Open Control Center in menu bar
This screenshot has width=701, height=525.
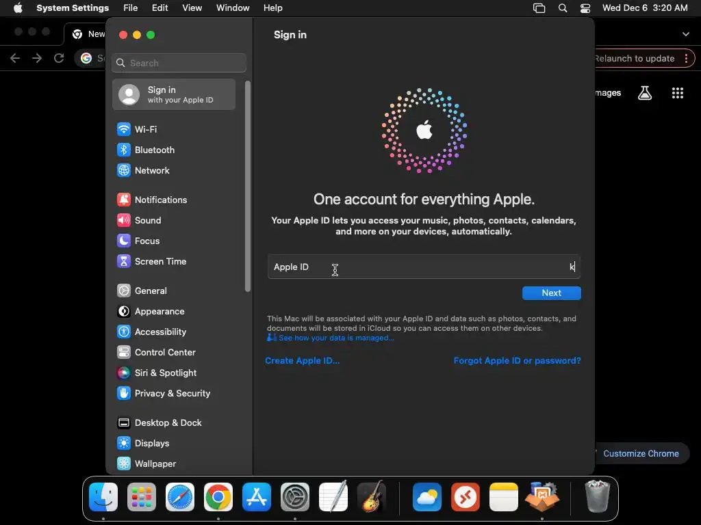tap(585, 8)
